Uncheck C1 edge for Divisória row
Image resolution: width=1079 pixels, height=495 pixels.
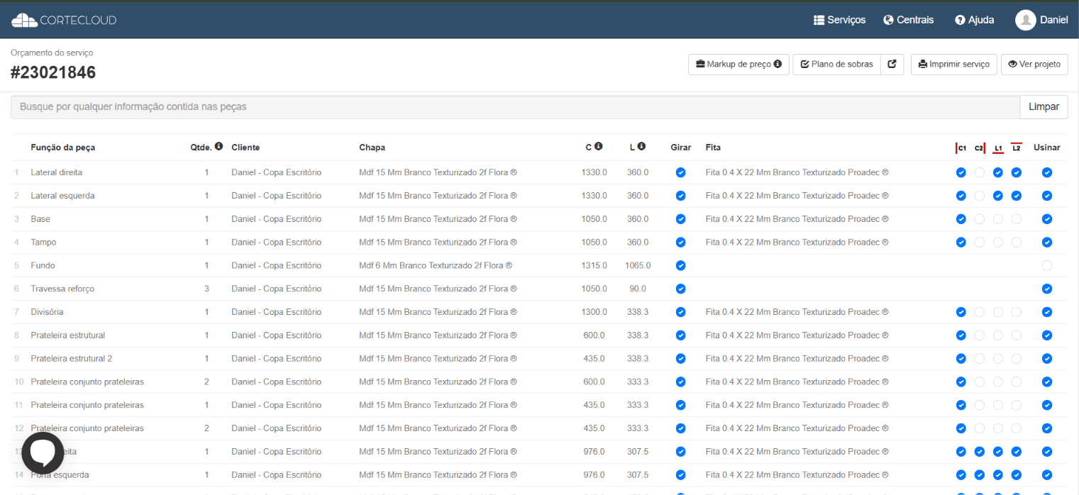[961, 312]
